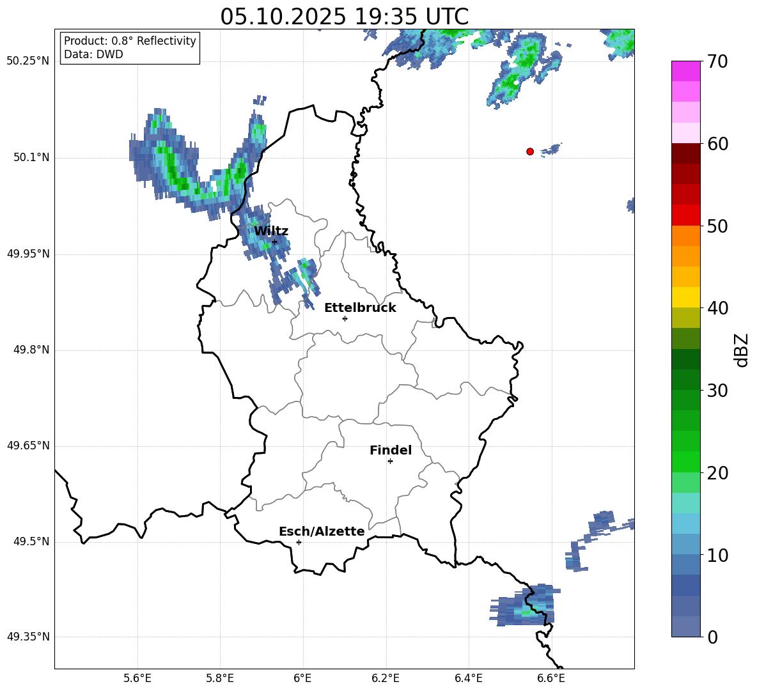Viewport: 757px width, 691px height.
Task: Click the 6.4°E longitude label
Action: (468, 678)
